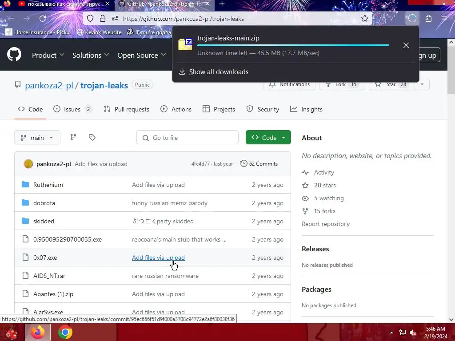
Task: Click Notifications button
Action: click(x=289, y=84)
